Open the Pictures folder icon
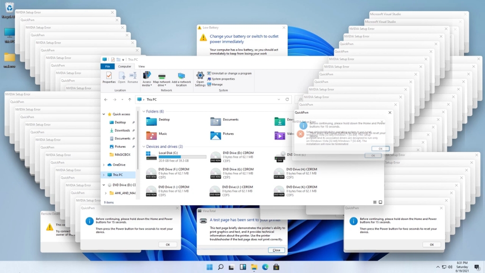This screenshot has height=273, width=485. coord(216,136)
